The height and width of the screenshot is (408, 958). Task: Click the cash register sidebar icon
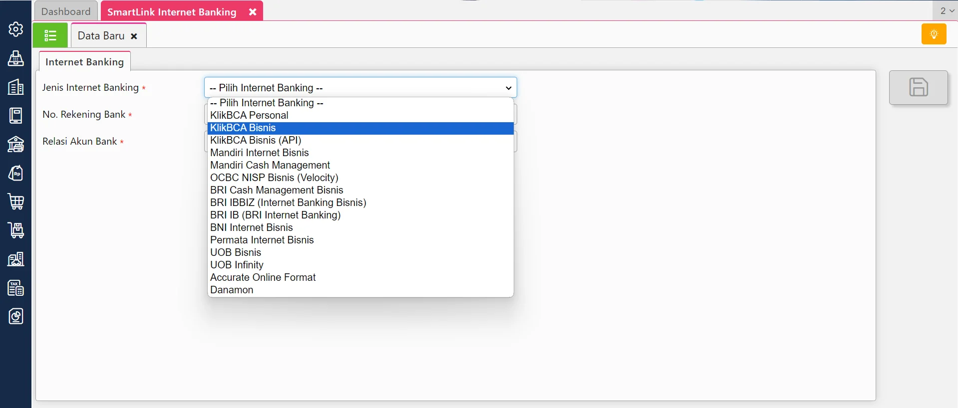pos(15,58)
